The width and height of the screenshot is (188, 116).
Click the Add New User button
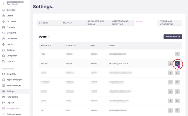coord(173,37)
